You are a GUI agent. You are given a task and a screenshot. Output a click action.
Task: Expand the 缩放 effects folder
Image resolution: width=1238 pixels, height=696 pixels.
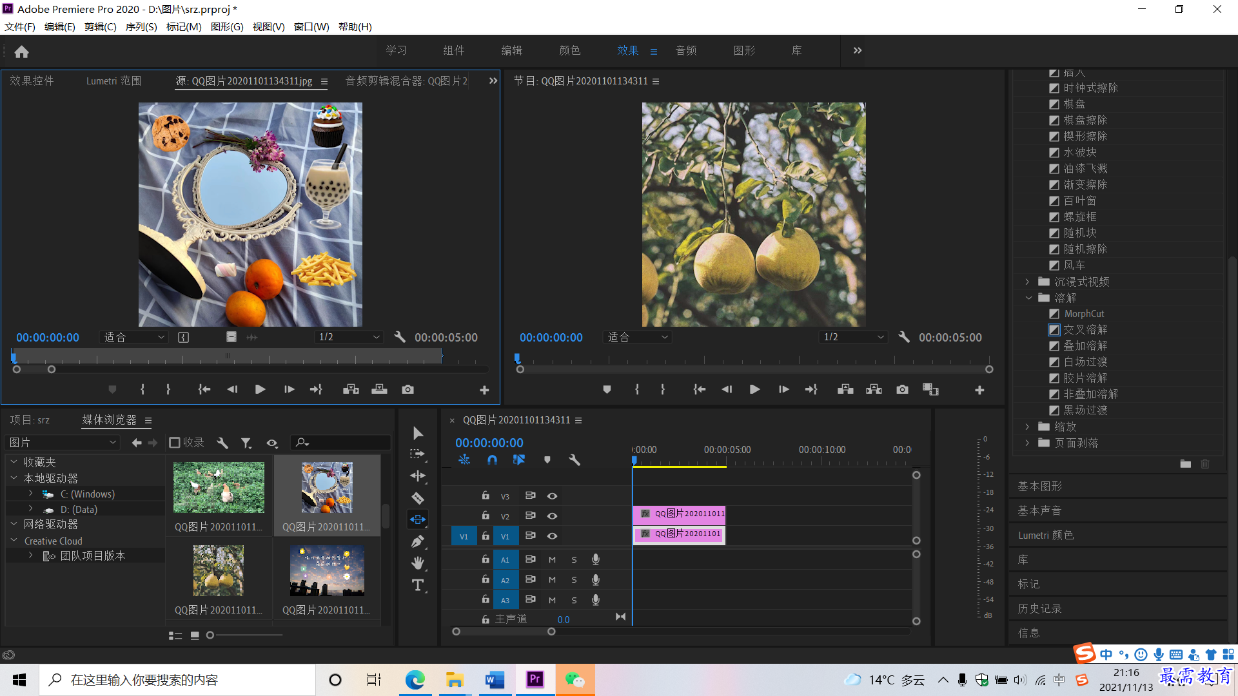click(x=1027, y=427)
